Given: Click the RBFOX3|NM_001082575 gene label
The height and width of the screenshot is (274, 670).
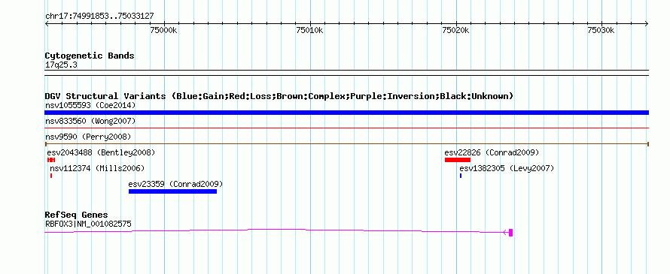Looking at the screenshot, I should click(x=88, y=223).
